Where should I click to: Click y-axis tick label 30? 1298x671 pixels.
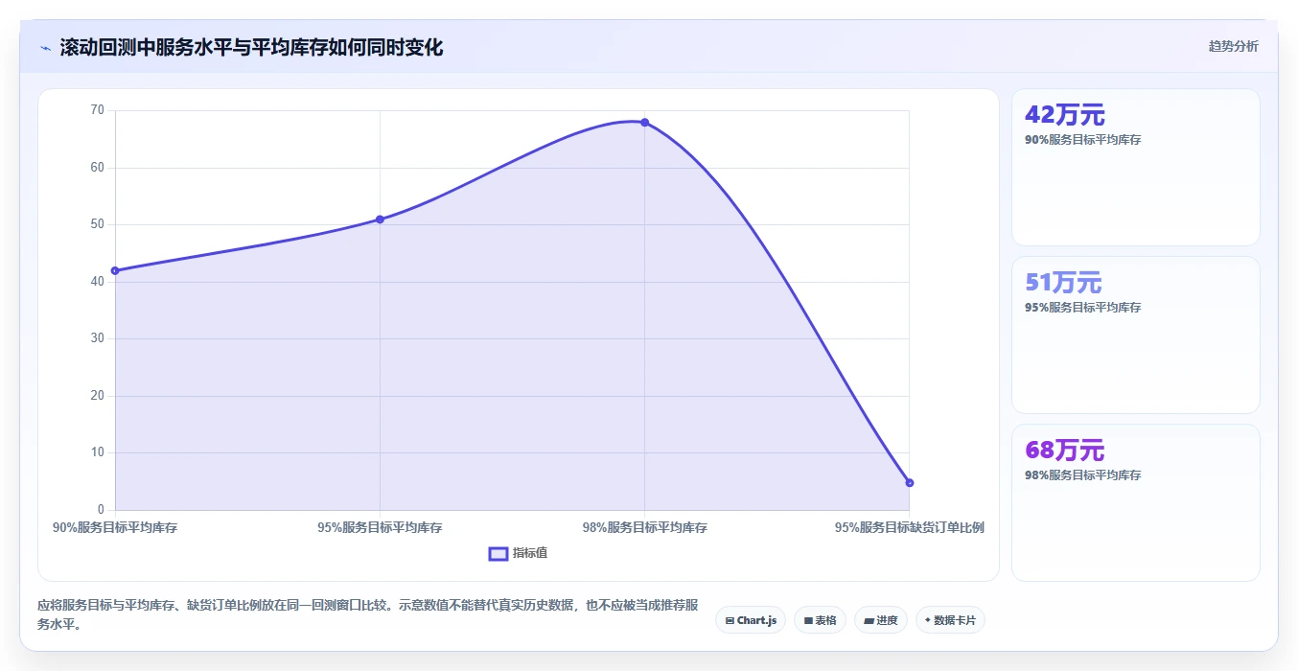click(97, 338)
